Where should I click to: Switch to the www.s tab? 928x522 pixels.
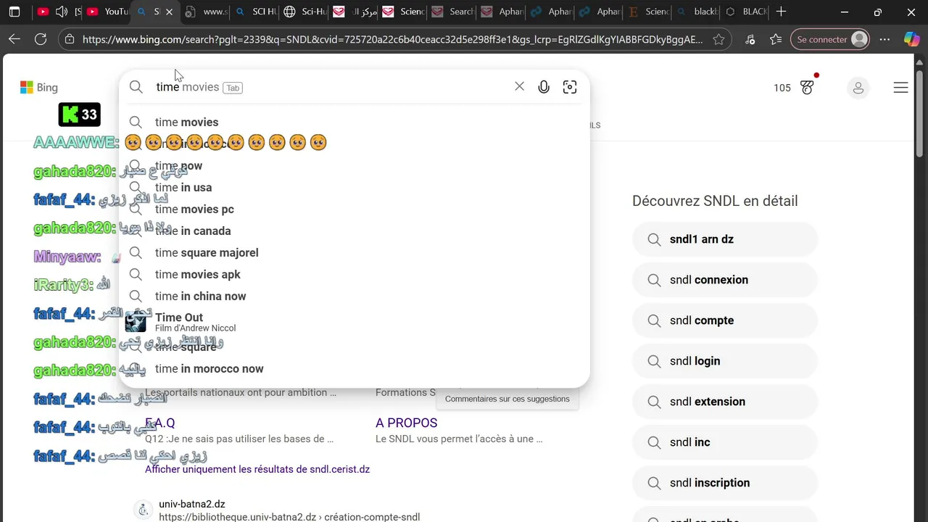click(x=206, y=12)
